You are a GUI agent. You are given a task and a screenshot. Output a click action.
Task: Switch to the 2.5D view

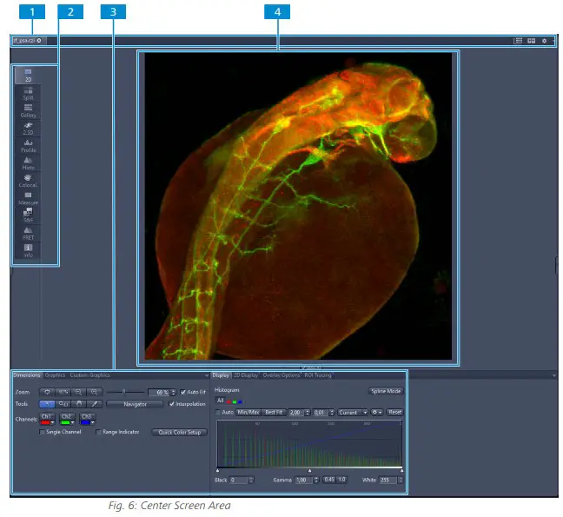[28, 129]
